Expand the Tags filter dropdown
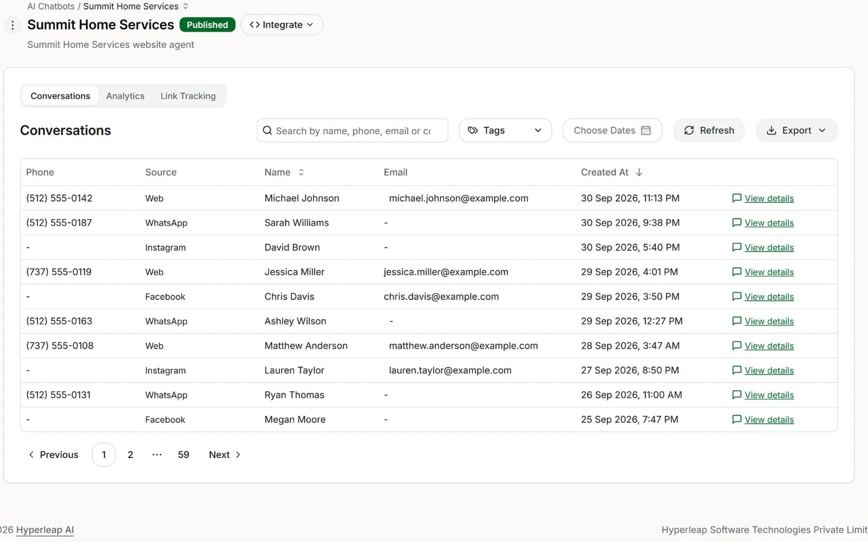The width and height of the screenshot is (868, 542). (x=505, y=131)
